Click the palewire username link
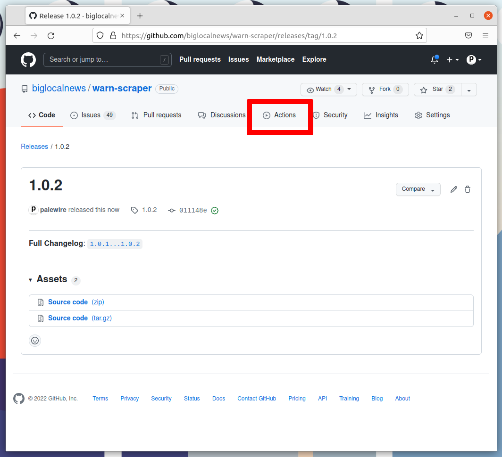The width and height of the screenshot is (502, 457). click(53, 210)
